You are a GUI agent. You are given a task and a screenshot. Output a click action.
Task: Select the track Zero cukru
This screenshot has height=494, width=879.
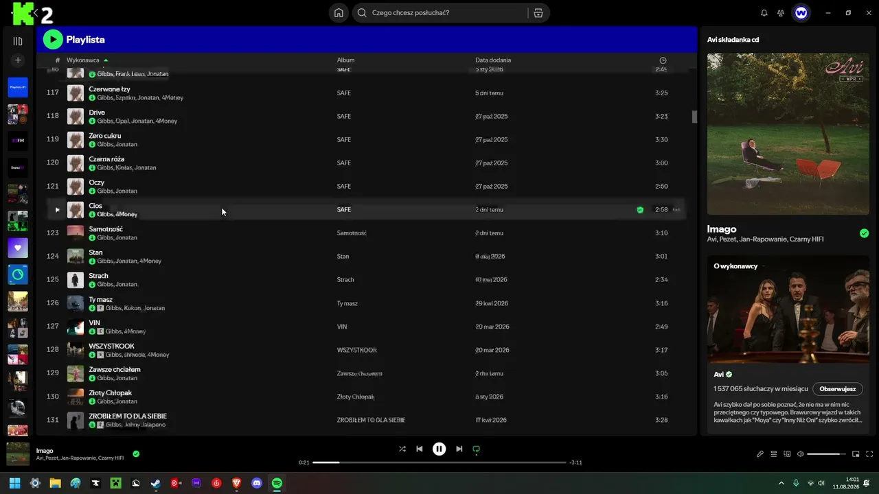(x=105, y=136)
